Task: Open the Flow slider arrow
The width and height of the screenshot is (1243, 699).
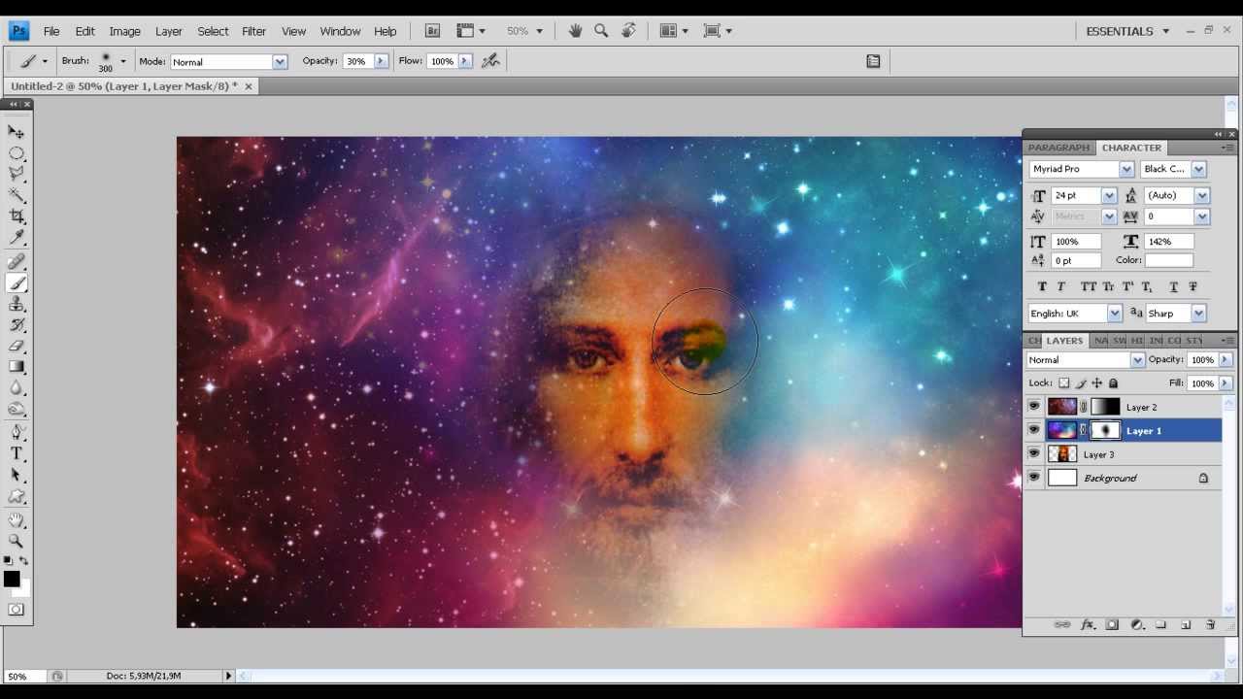Action: click(x=465, y=61)
